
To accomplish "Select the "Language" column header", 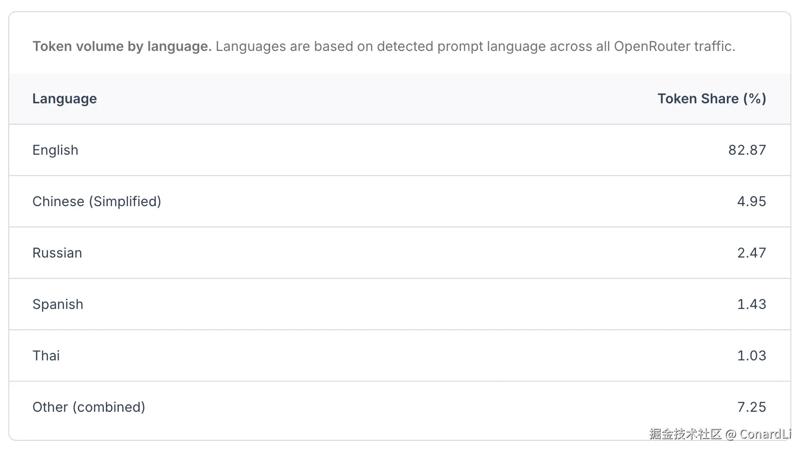I will [64, 99].
